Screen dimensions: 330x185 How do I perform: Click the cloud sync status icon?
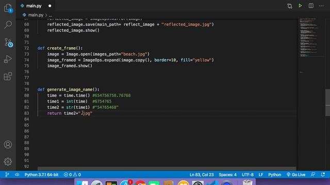coord(17,175)
